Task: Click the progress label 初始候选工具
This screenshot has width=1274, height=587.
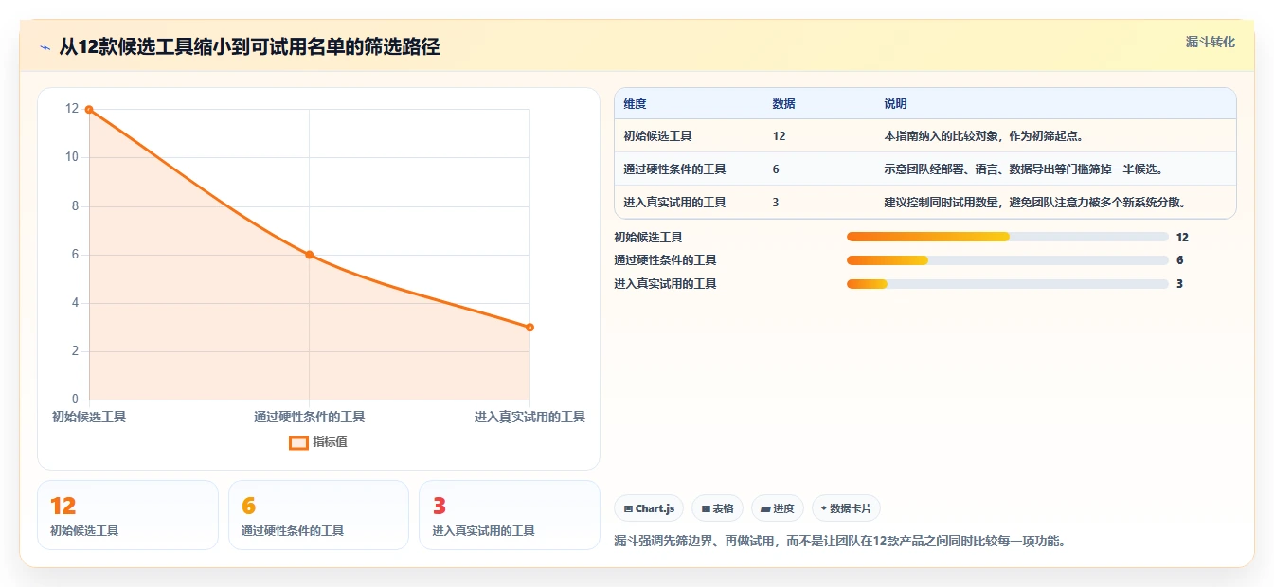Action: 648,238
